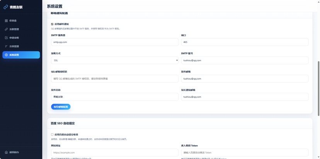The width and height of the screenshot is (320, 159).
Task: Click the 系统设置 gear icon in sidebar
Action: [x=6, y=55]
